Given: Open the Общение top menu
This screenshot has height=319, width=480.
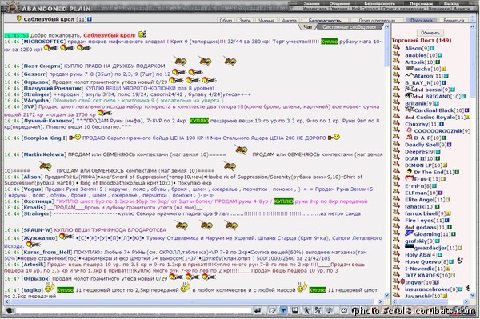Looking at the screenshot, I should click(339, 3).
